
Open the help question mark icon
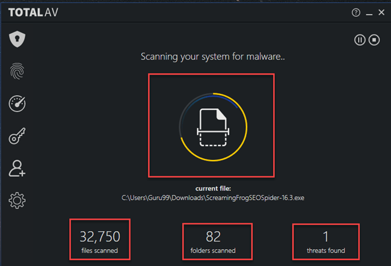[x=356, y=13]
